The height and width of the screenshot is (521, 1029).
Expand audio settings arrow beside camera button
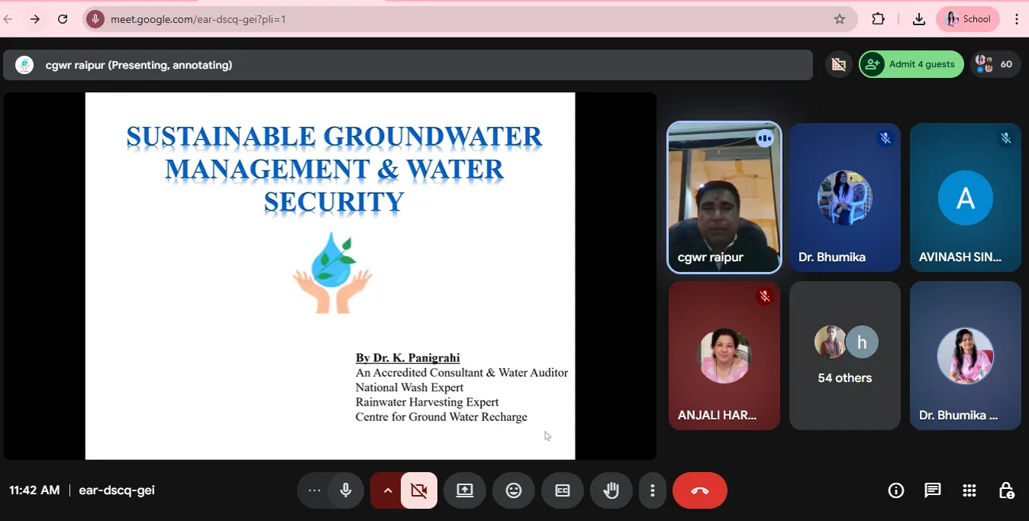pos(387,490)
